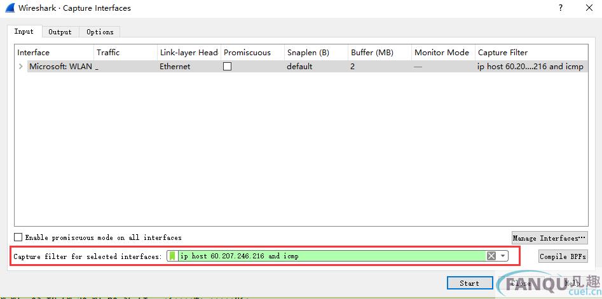Switch to the Input tab
602x299 pixels.
[x=24, y=32]
